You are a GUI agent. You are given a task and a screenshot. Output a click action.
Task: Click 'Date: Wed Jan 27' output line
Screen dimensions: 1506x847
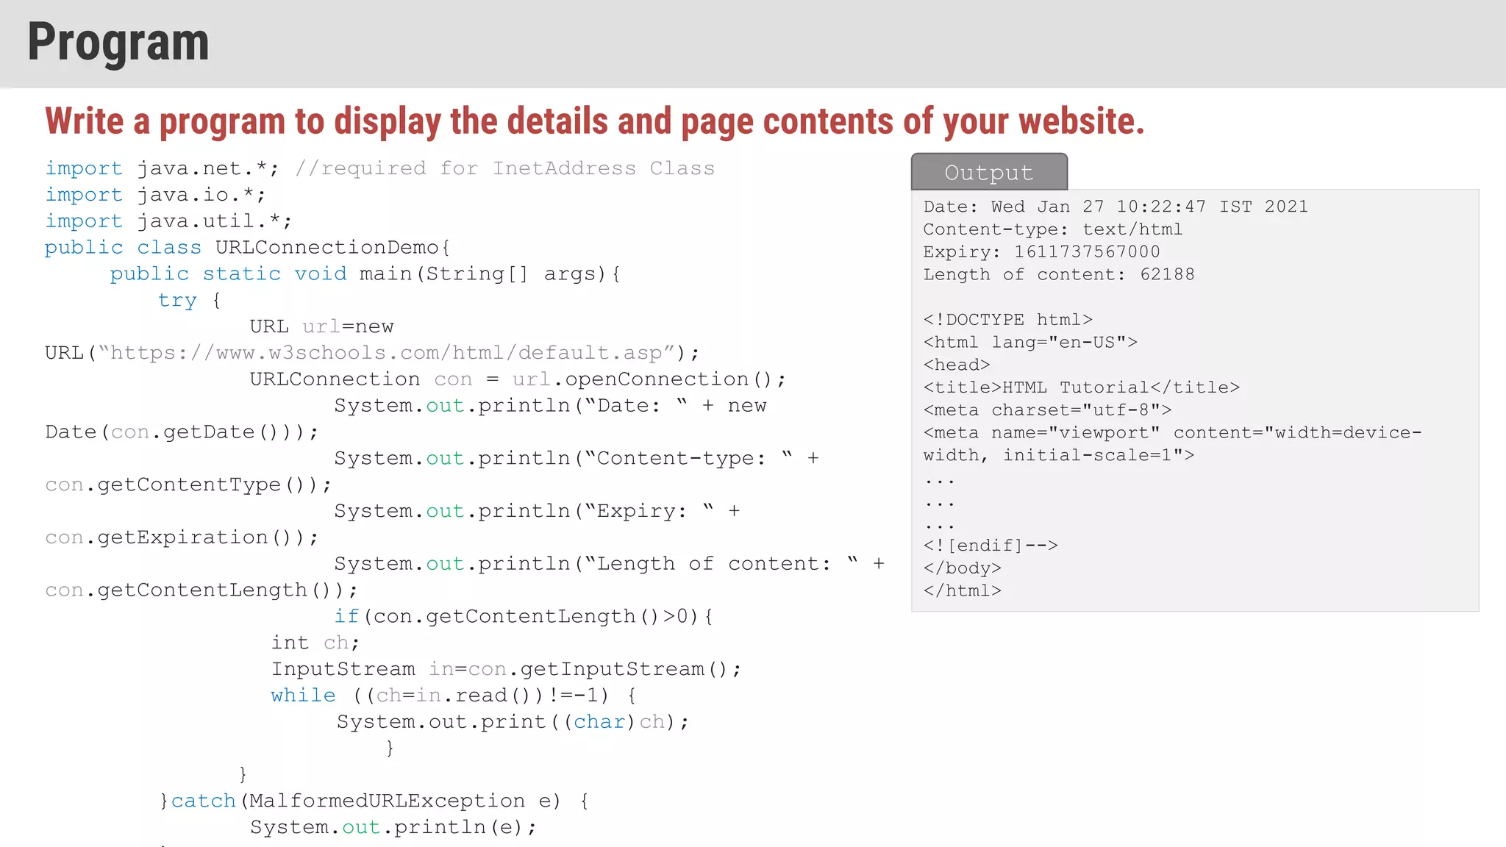(x=1116, y=207)
